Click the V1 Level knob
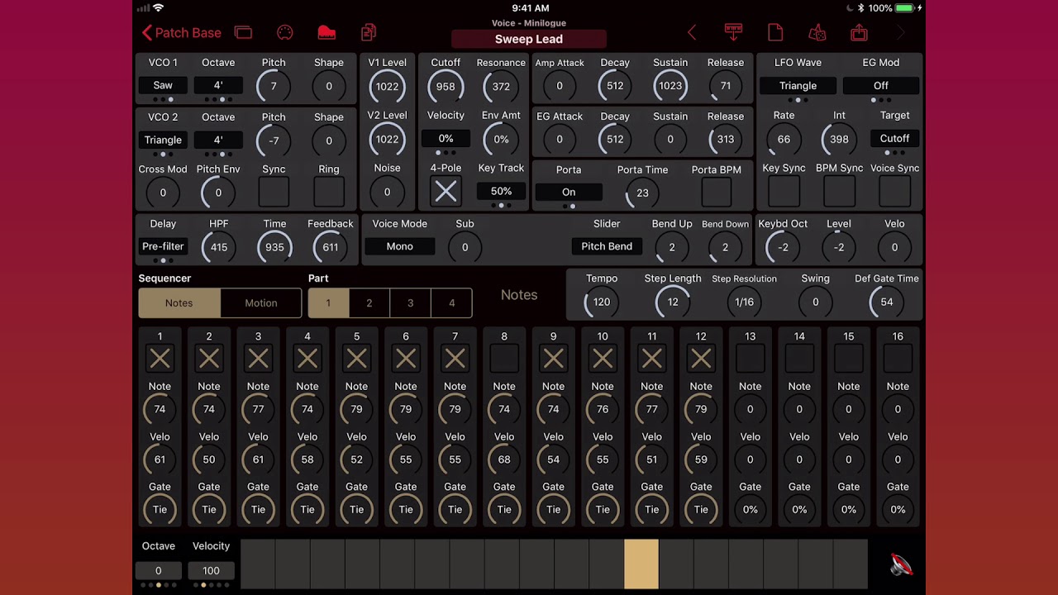Image resolution: width=1058 pixels, height=595 pixels. (387, 86)
